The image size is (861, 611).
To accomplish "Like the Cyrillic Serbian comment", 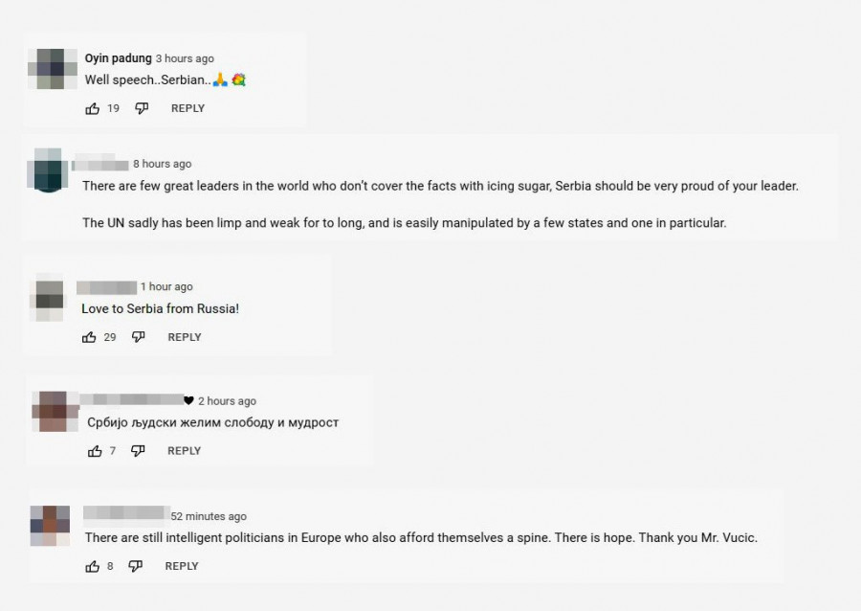I will click(x=95, y=451).
